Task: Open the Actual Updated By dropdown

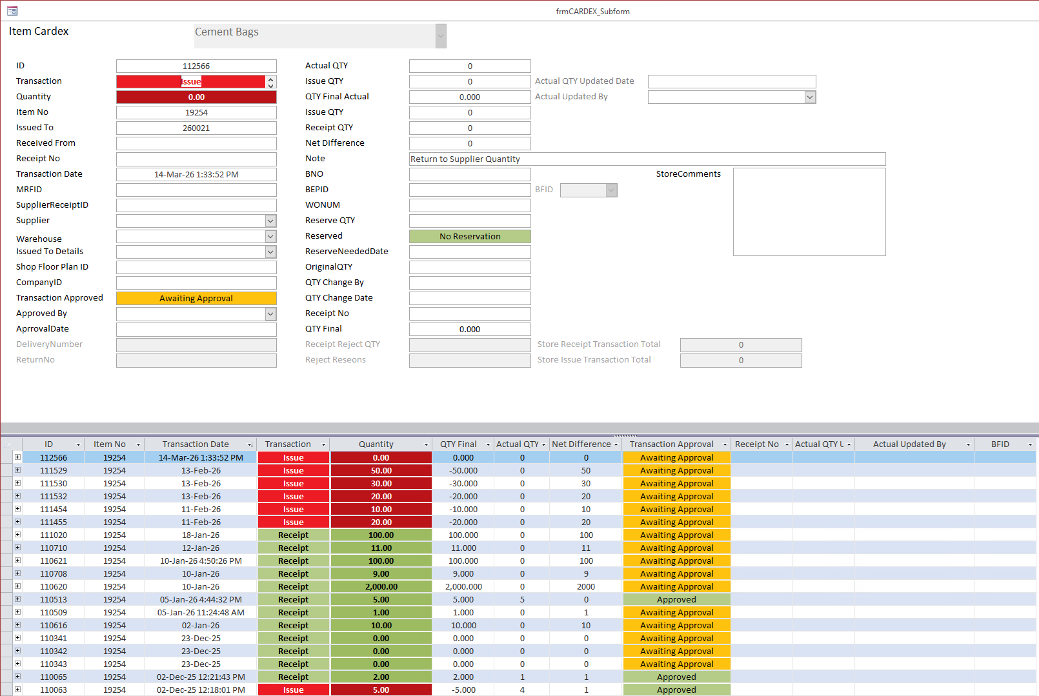Action: click(810, 97)
